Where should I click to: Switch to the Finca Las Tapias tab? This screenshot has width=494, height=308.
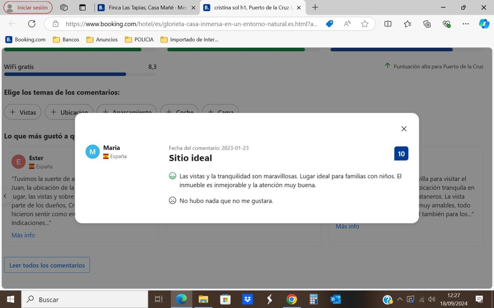(x=147, y=8)
